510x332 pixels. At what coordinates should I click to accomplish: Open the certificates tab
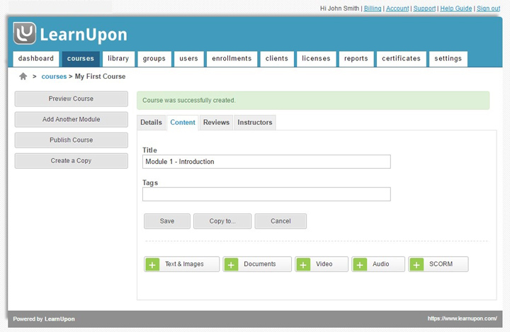pos(402,59)
